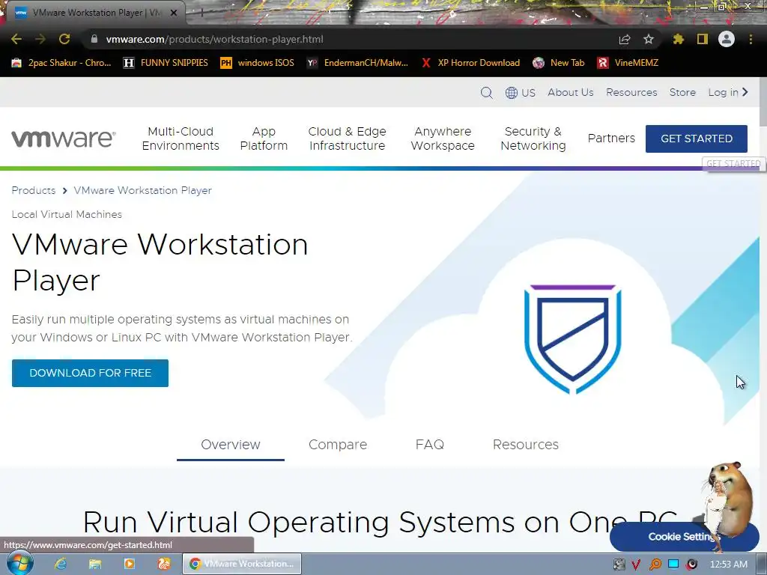Reload the page with refresh icon

[x=64, y=39]
